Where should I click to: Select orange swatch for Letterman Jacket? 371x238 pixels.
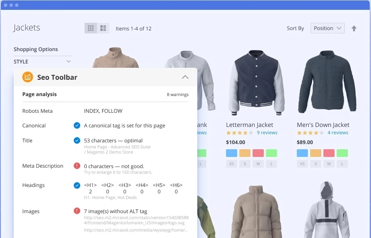[245, 153]
